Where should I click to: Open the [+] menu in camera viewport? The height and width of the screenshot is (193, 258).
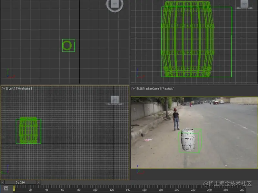tap(134, 89)
